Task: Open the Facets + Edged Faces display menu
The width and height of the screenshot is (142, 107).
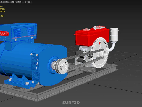Action: (x=23, y=2)
